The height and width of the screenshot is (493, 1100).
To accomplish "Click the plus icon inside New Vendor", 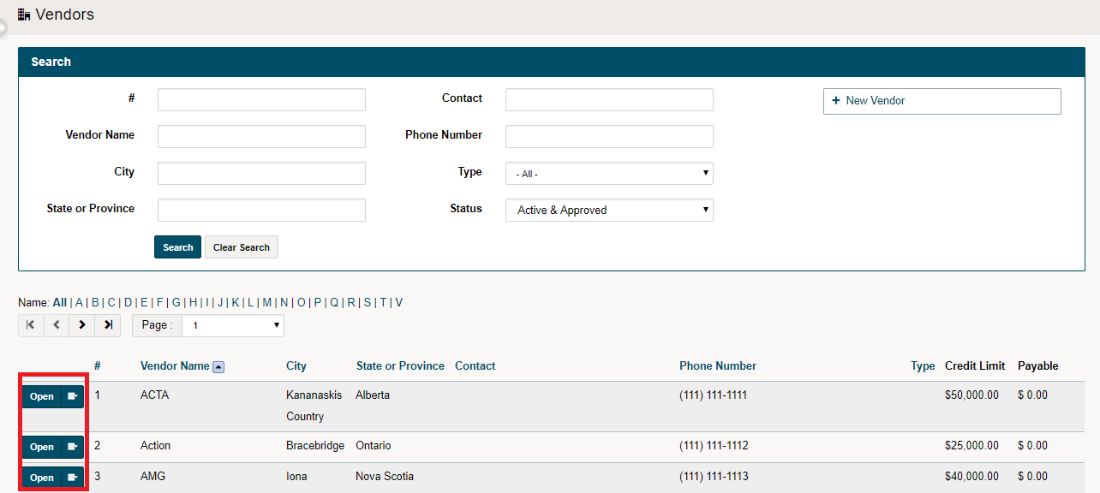I will click(837, 101).
